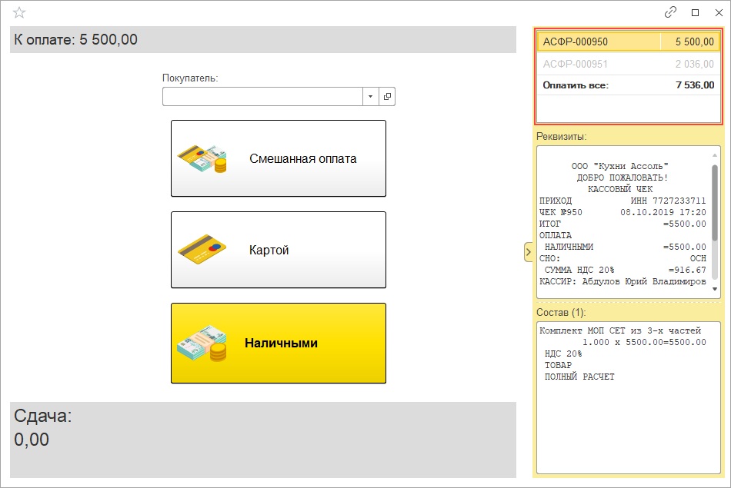Click amount 2 036,00 in receipt list
731x488 pixels.
coord(695,64)
